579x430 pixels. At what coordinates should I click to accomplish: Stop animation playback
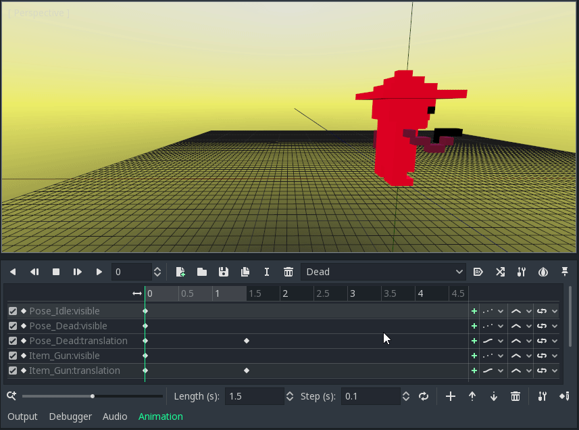point(56,272)
